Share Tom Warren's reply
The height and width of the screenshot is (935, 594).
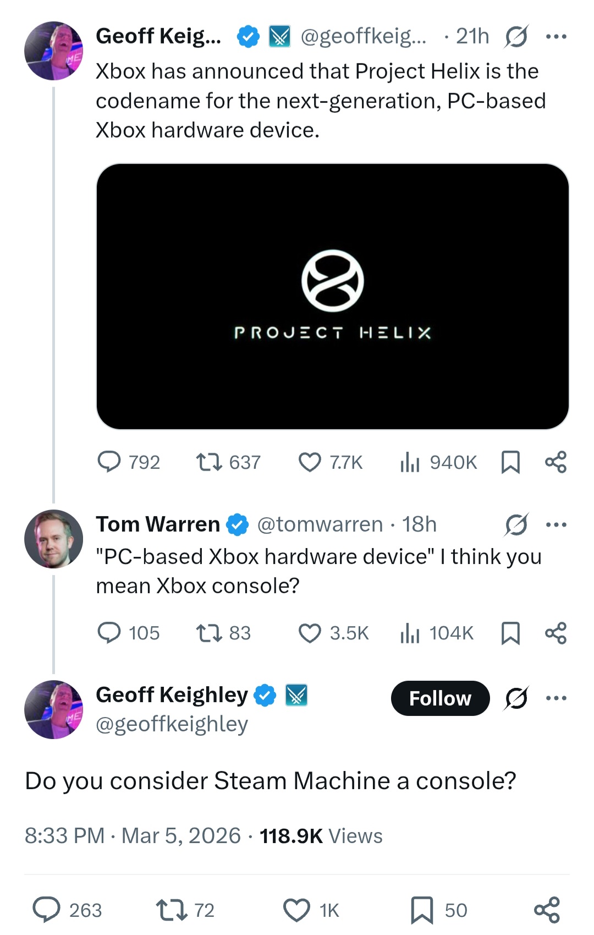click(x=555, y=633)
